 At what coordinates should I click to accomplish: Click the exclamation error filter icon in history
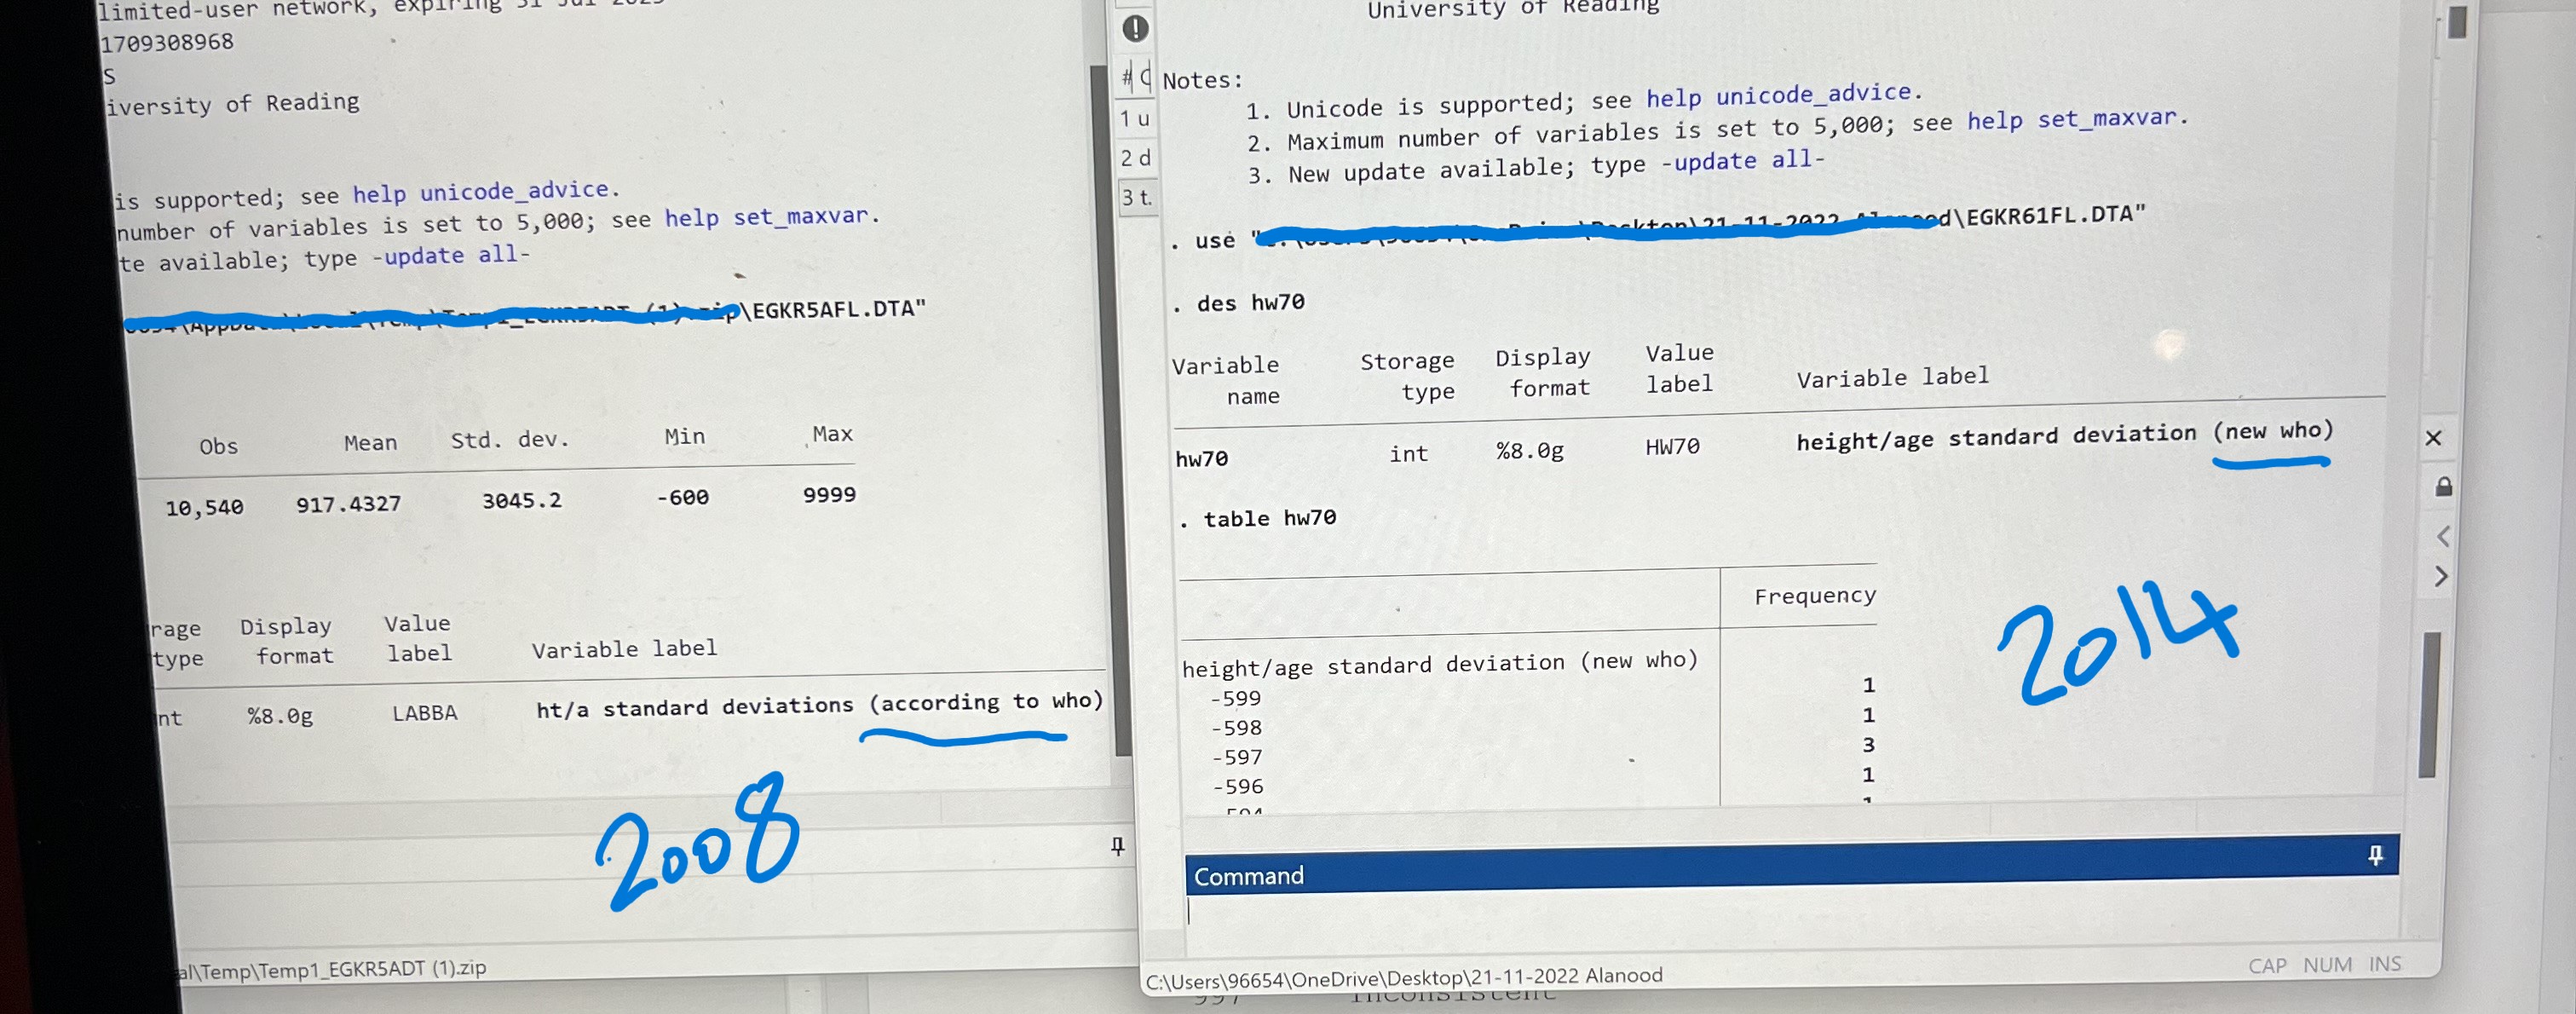(1135, 28)
